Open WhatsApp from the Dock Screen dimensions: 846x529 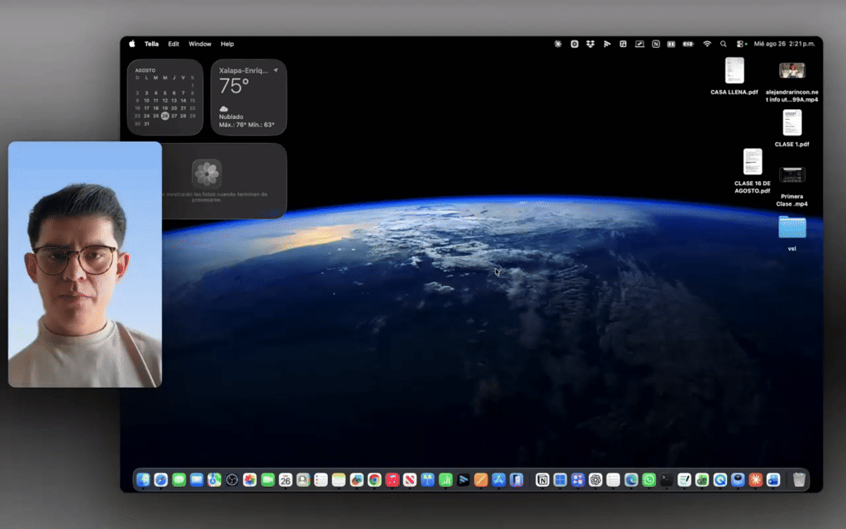649,479
